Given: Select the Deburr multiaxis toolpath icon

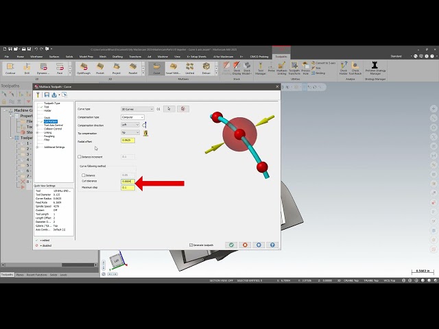Looking at the screenshot, I should pyautogui.click(x=206, y=69).
